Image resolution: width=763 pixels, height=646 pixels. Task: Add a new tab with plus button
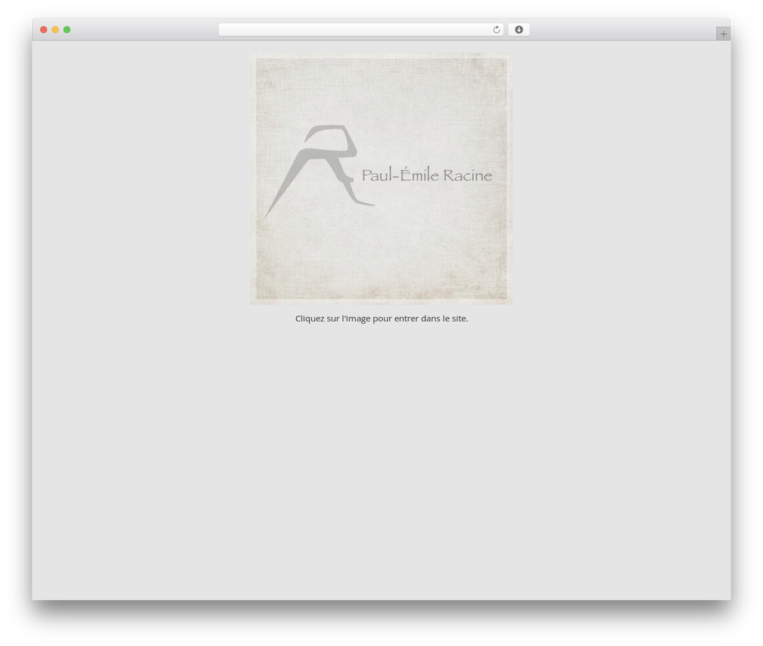click(x=723, y=34)
